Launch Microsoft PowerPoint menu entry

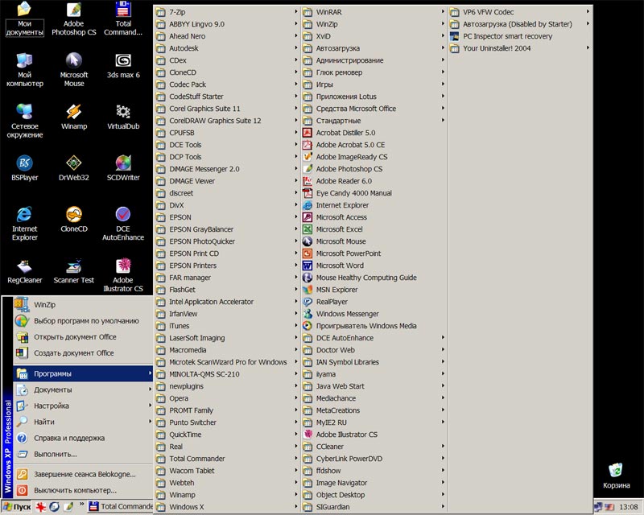coord(374,253)
